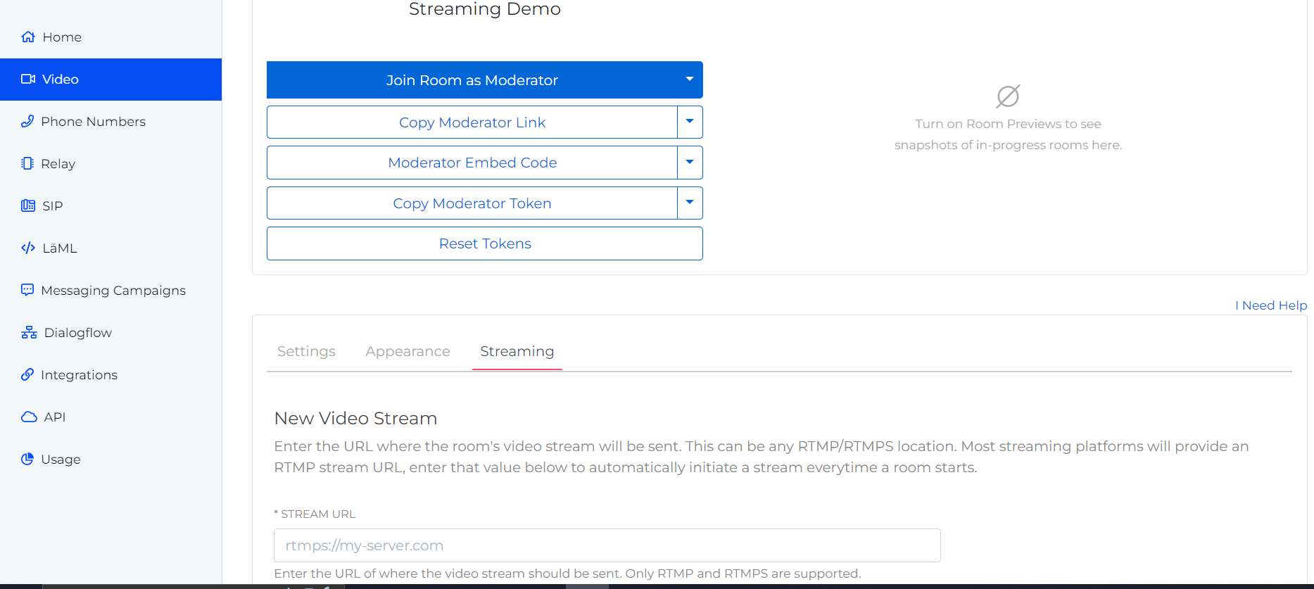The width and height of the screenshot is (1314, 589).
Task: Open the Copy Moderator Link dropdown arrow
Action: click(690, 122)
